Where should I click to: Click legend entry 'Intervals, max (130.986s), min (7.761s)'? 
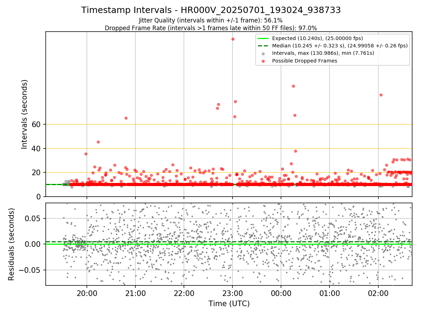[x=323, y=53]
